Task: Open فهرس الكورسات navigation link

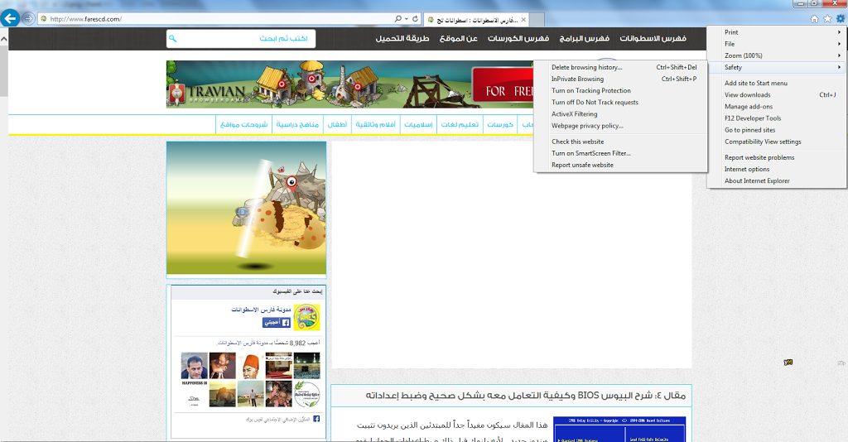Action: click(518, 38)
